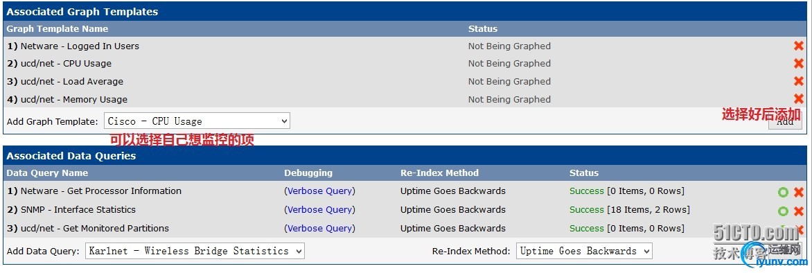Click Add button for graph template
This screenshot has width=812, height=273.
[785, 122]
